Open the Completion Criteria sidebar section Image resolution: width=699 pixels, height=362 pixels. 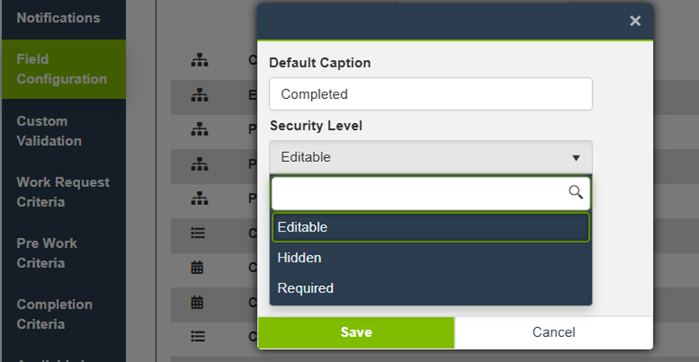click(54, 314)
